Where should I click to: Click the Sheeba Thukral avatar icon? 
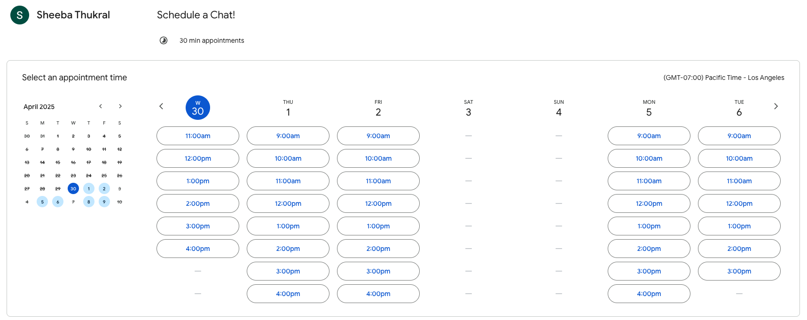[20, 15]
